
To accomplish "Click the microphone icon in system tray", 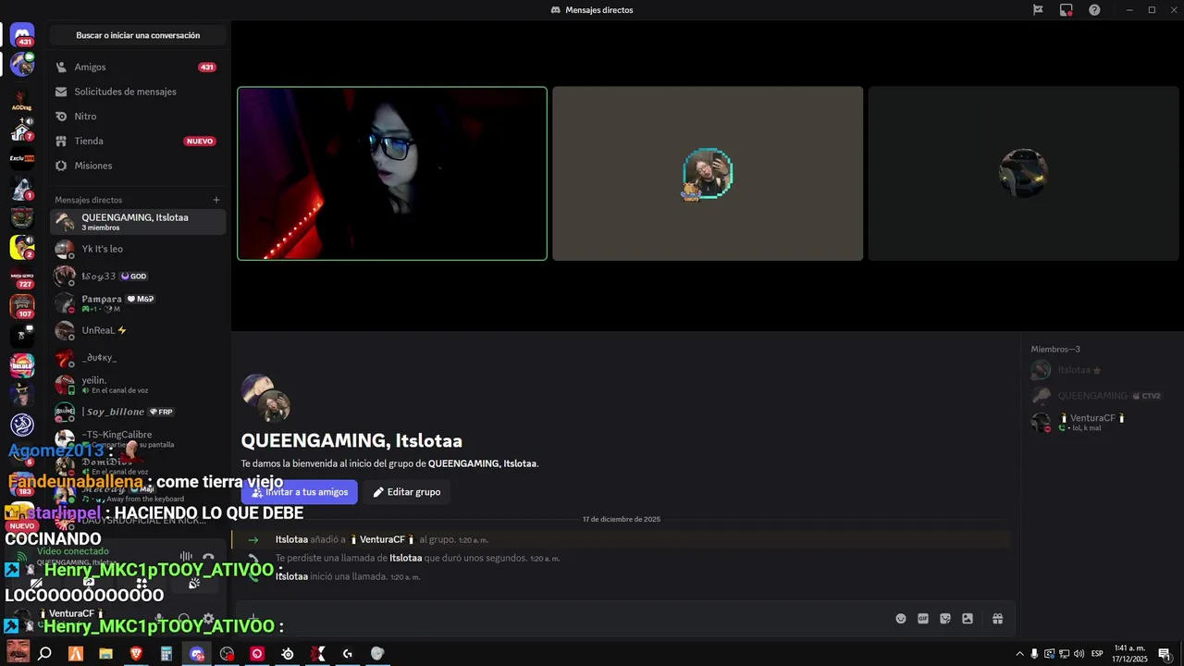I will (x=1034, y=654).
